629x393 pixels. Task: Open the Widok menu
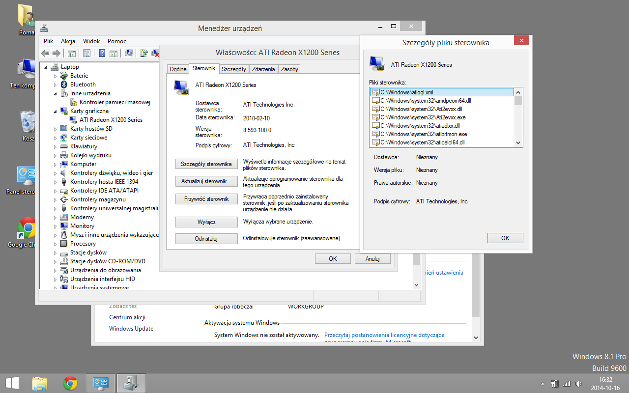tap(91, 41)
